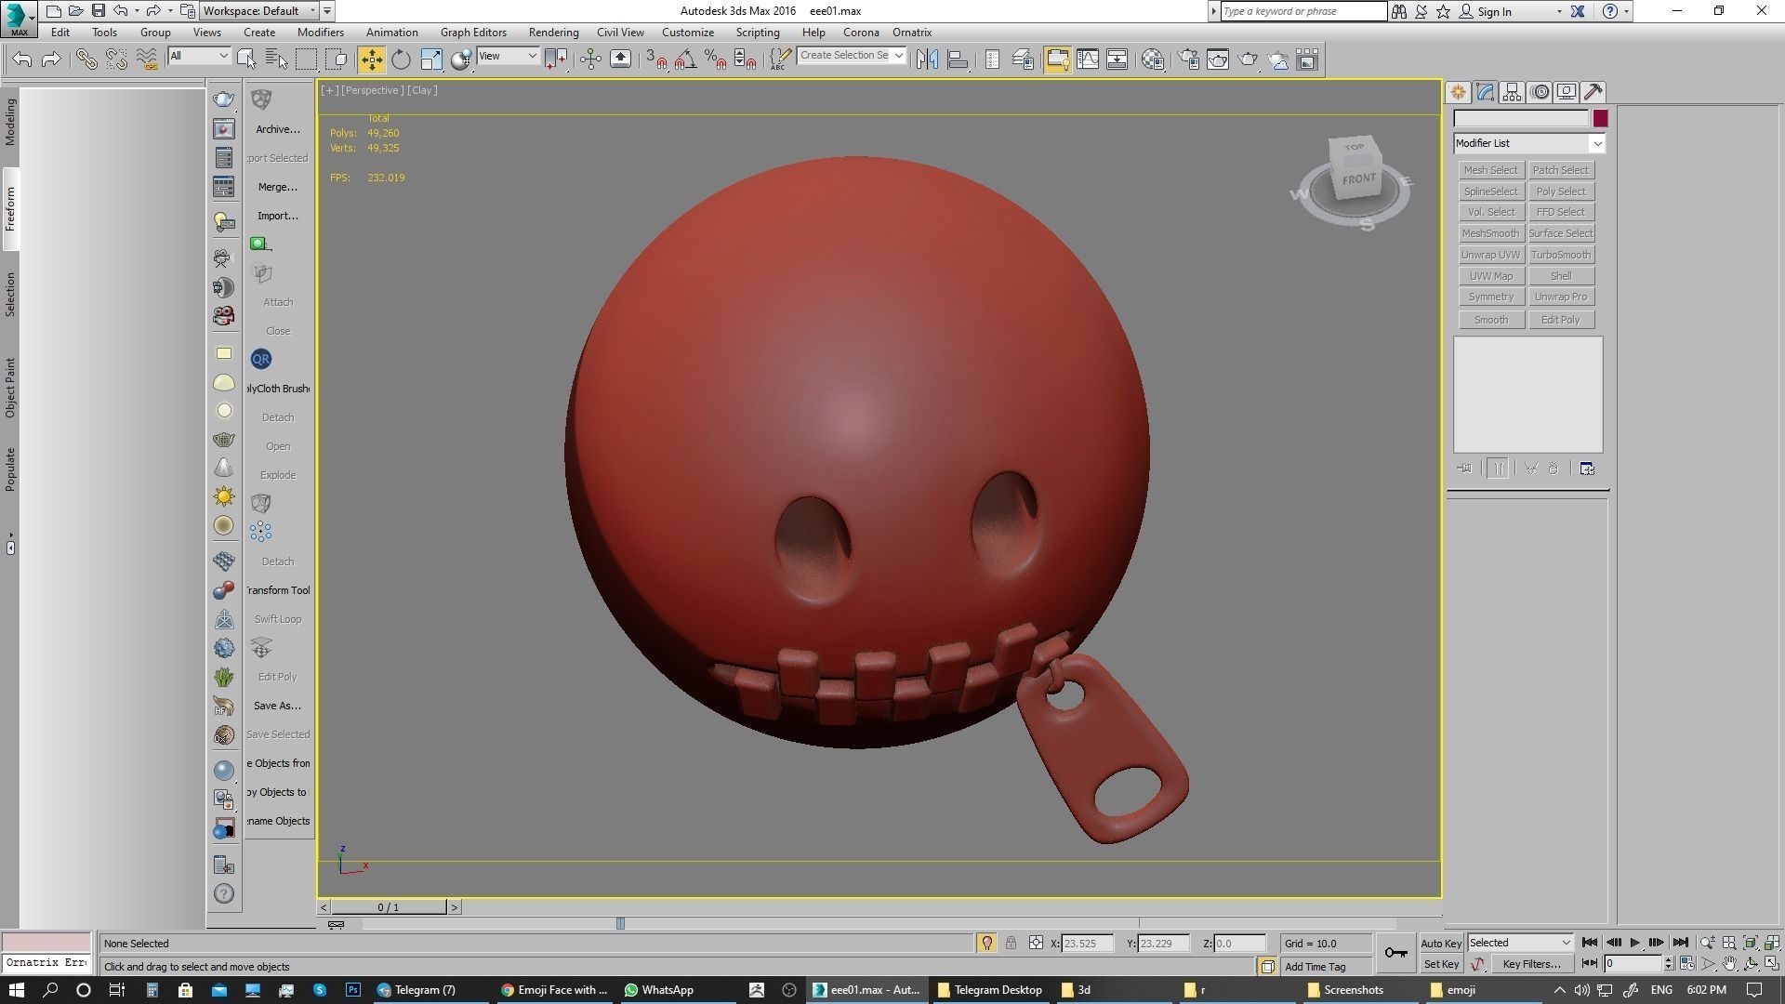Viewport: 1785px width, 1004px height.
Task: Click Edit Named Selection Sets icon
Action: click(780, 59)
